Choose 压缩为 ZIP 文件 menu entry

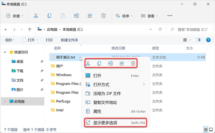click(107, 94)
